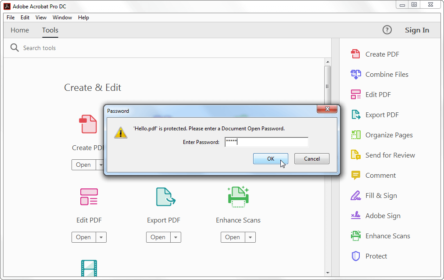This screenshot has height=280, width=444.
Task: Select Edit PDF icon in right sidebar
Action: [x=356, y=94]
